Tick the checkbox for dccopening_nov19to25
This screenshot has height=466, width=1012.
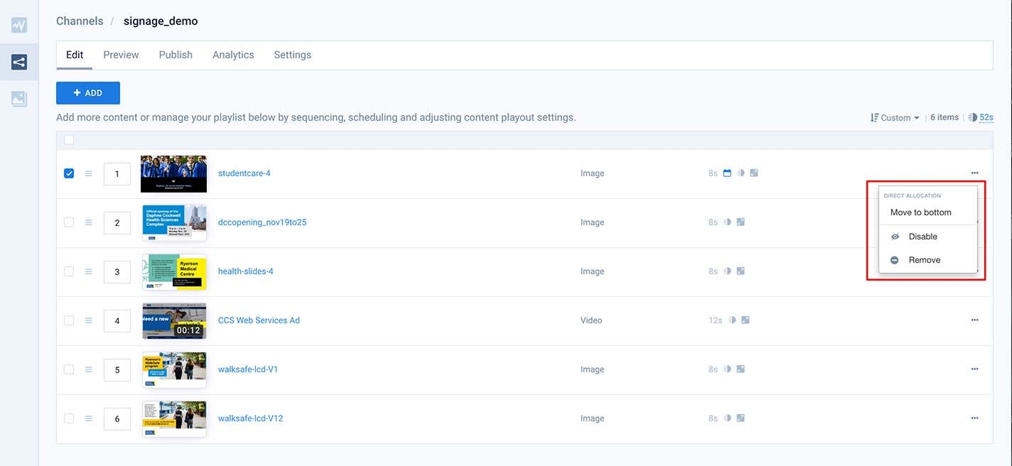click(69, 222)
